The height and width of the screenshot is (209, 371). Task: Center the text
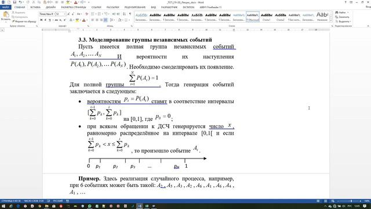[x=97, y=20]
